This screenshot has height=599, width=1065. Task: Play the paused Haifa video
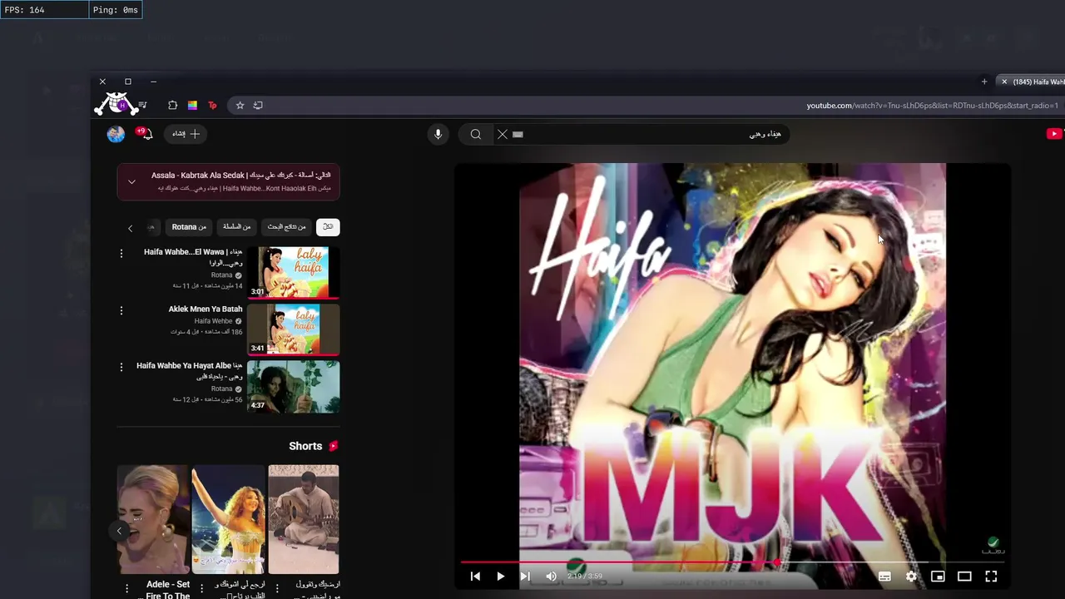pyautogui.click(x=500, y=576)
